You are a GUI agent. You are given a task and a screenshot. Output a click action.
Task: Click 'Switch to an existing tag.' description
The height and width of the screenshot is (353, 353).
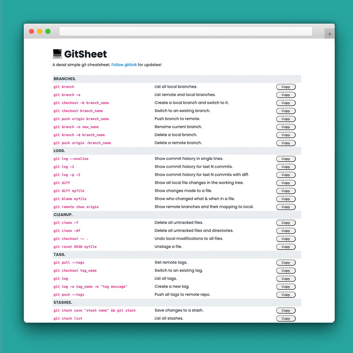click(x=179, y=270)
